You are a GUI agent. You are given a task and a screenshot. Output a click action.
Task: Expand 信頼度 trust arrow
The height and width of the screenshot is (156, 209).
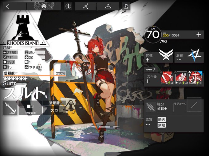click(17, 73)
